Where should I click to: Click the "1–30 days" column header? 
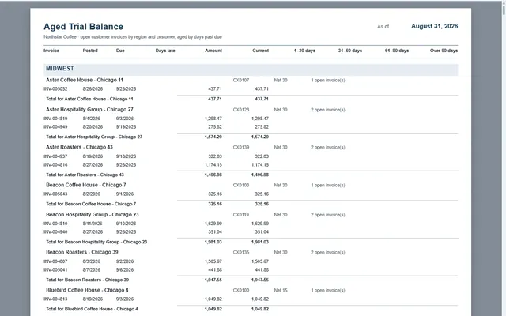pyautogui.click(x=304, y=51)
